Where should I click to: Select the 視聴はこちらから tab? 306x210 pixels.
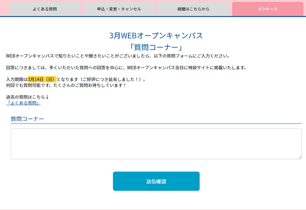193,9
